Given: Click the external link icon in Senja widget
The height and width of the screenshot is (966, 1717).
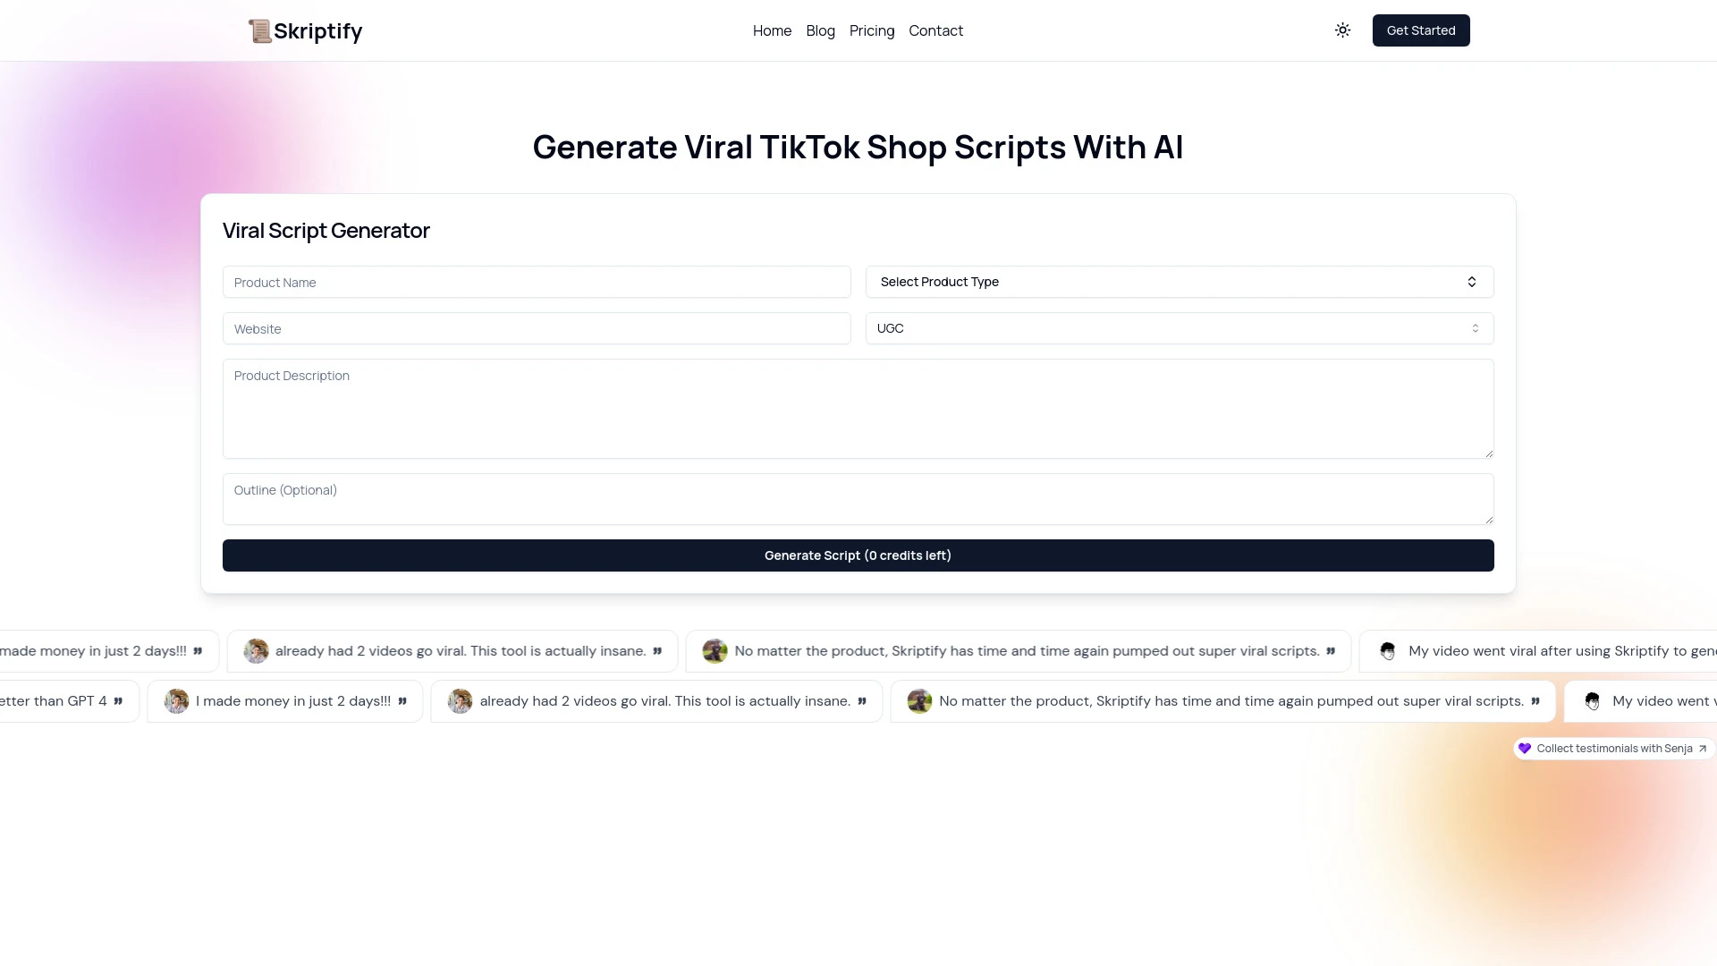Looking at the screenshot, I should point(1702,748).
